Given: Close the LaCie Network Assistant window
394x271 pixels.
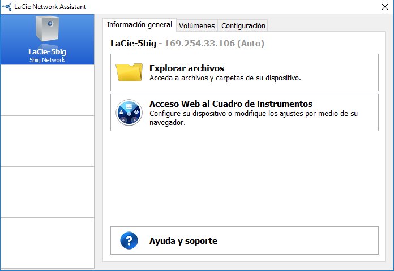Looking at the screenshot, I should coord(385,7).
